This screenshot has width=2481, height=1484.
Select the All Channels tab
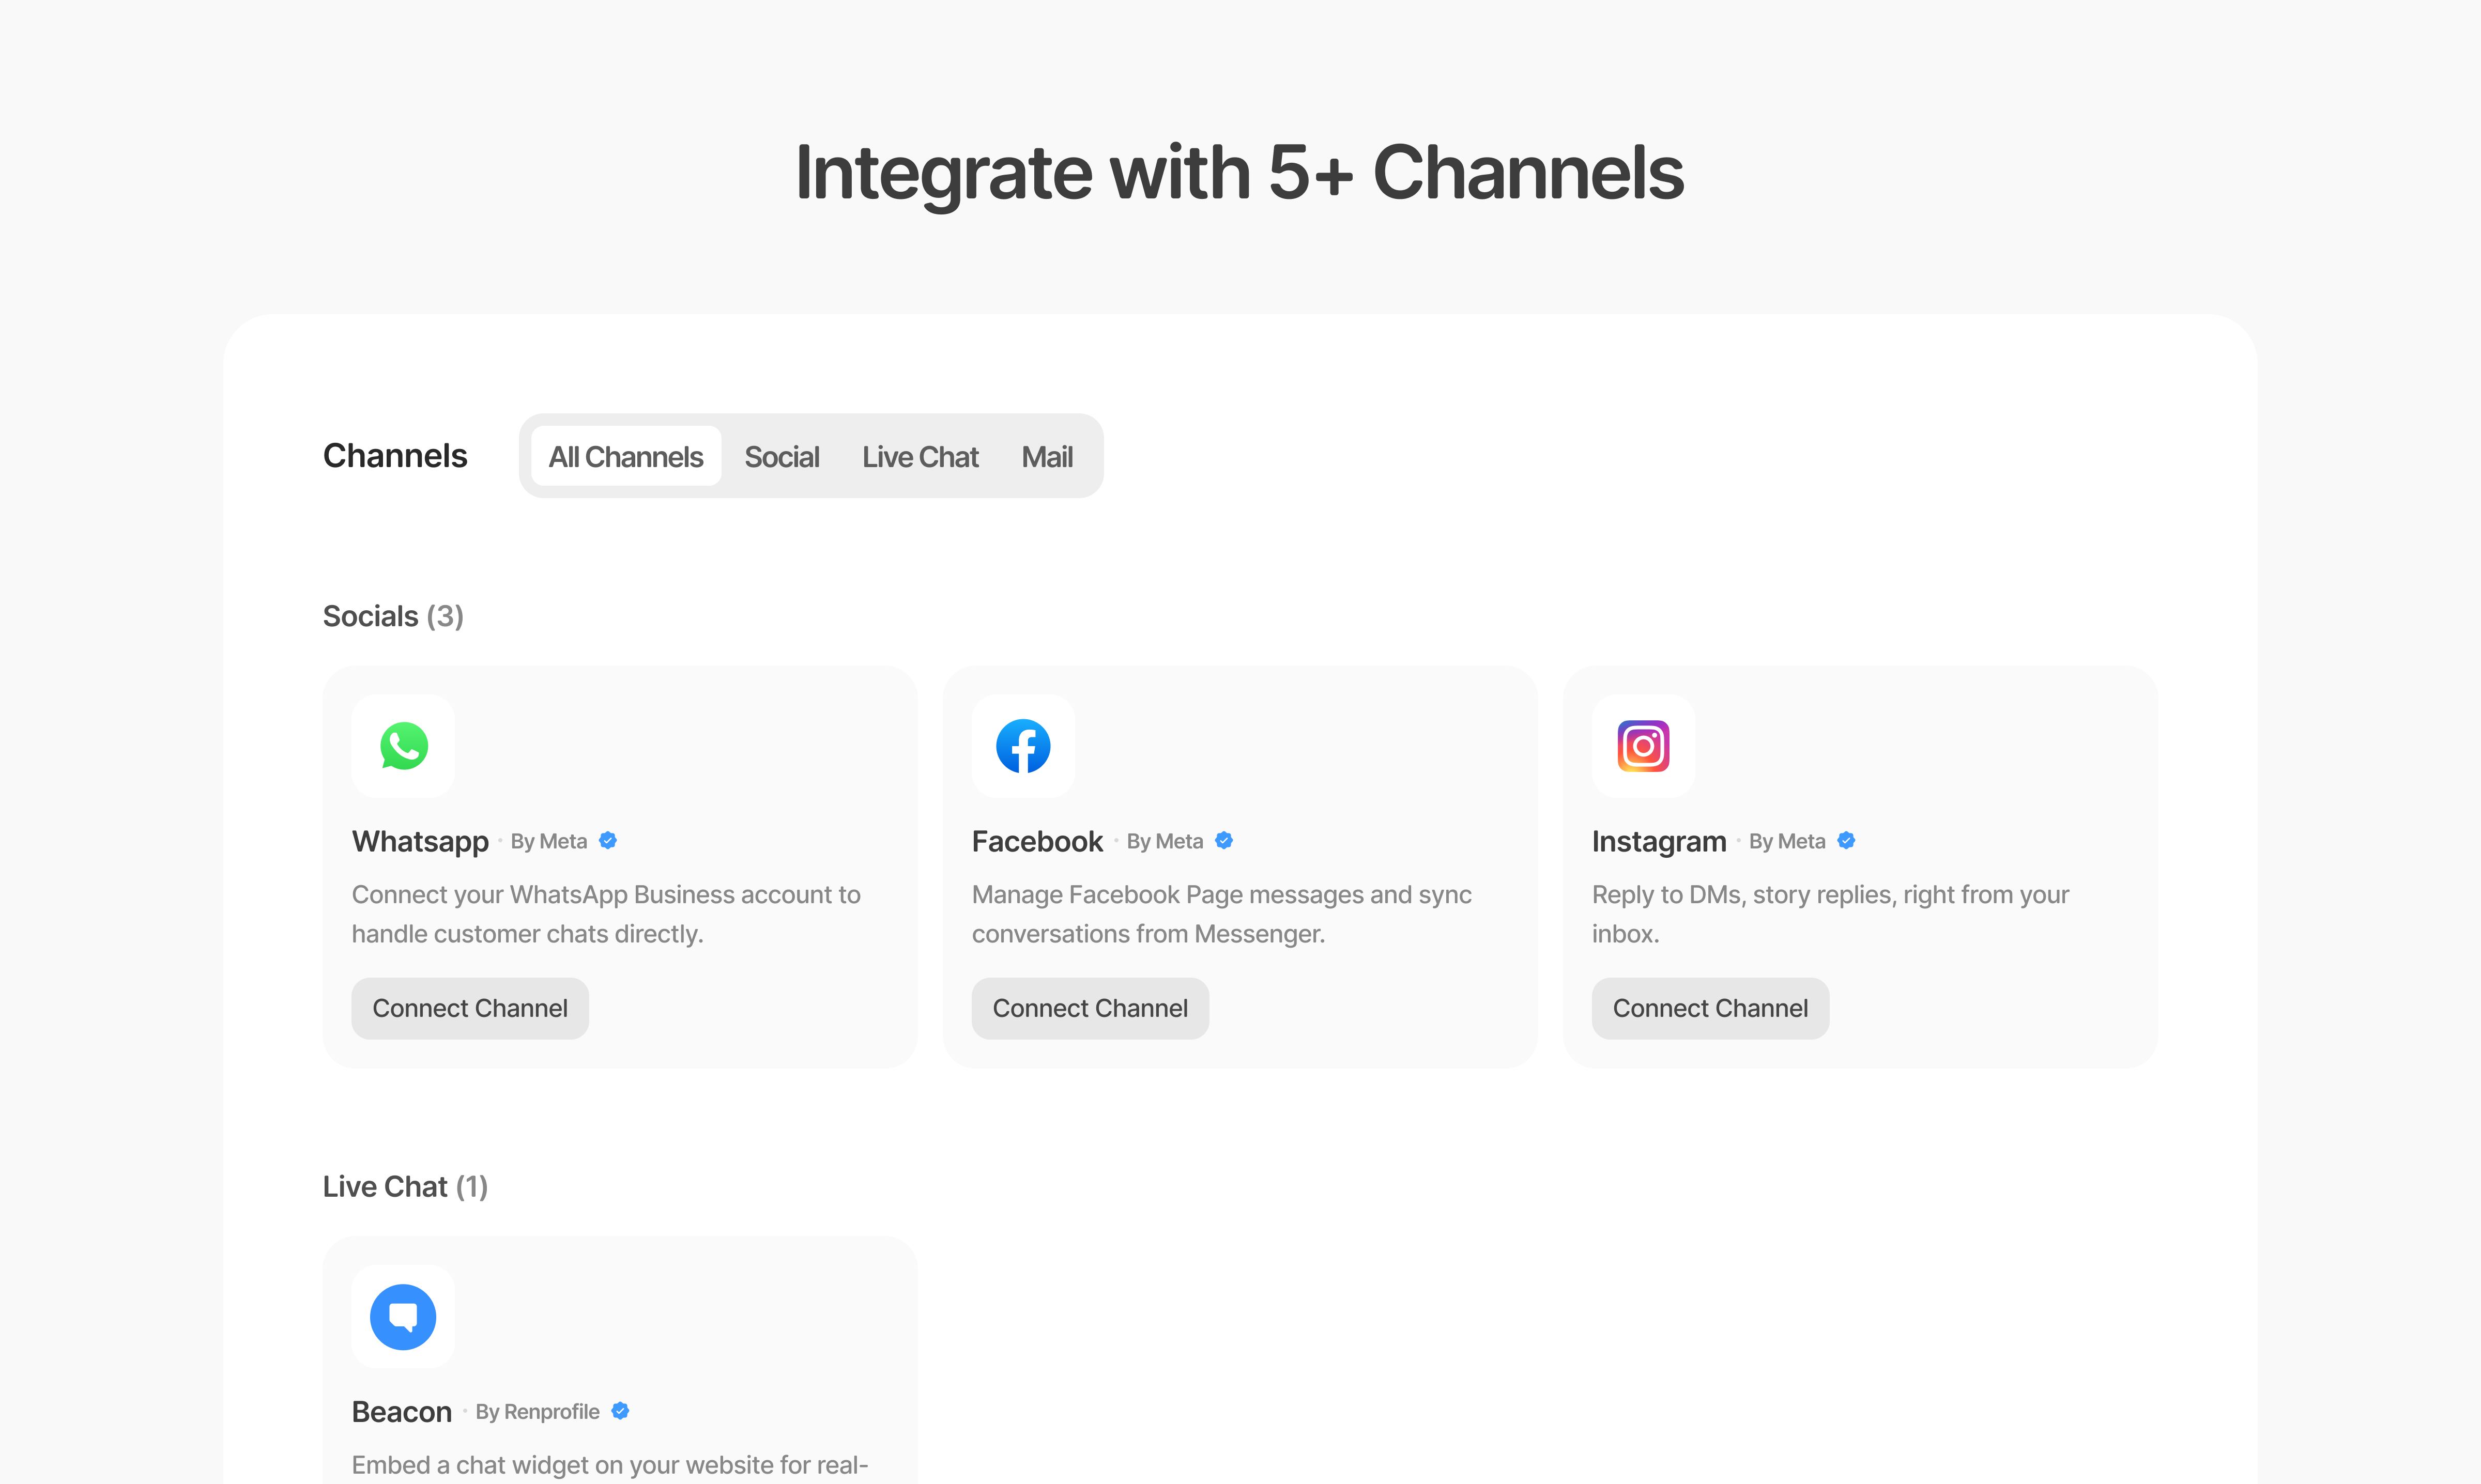(x=626, y=456)
